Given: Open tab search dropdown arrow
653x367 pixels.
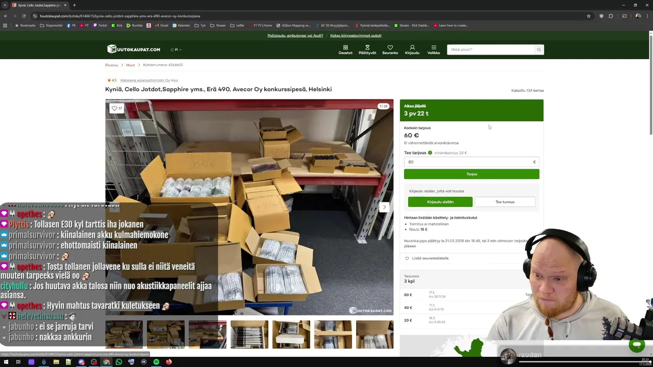Looking at the screenshot, I should point(5,5).
